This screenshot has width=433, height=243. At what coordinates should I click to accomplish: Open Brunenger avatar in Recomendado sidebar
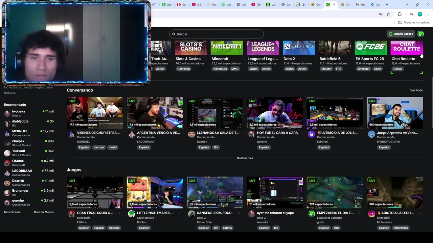(7, 193)
